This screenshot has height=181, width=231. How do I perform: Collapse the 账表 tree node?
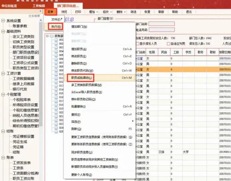(x=3, y=158)
